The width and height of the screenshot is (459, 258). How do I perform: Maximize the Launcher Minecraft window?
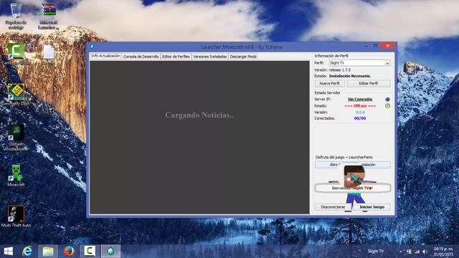click(x=375, y=46)
